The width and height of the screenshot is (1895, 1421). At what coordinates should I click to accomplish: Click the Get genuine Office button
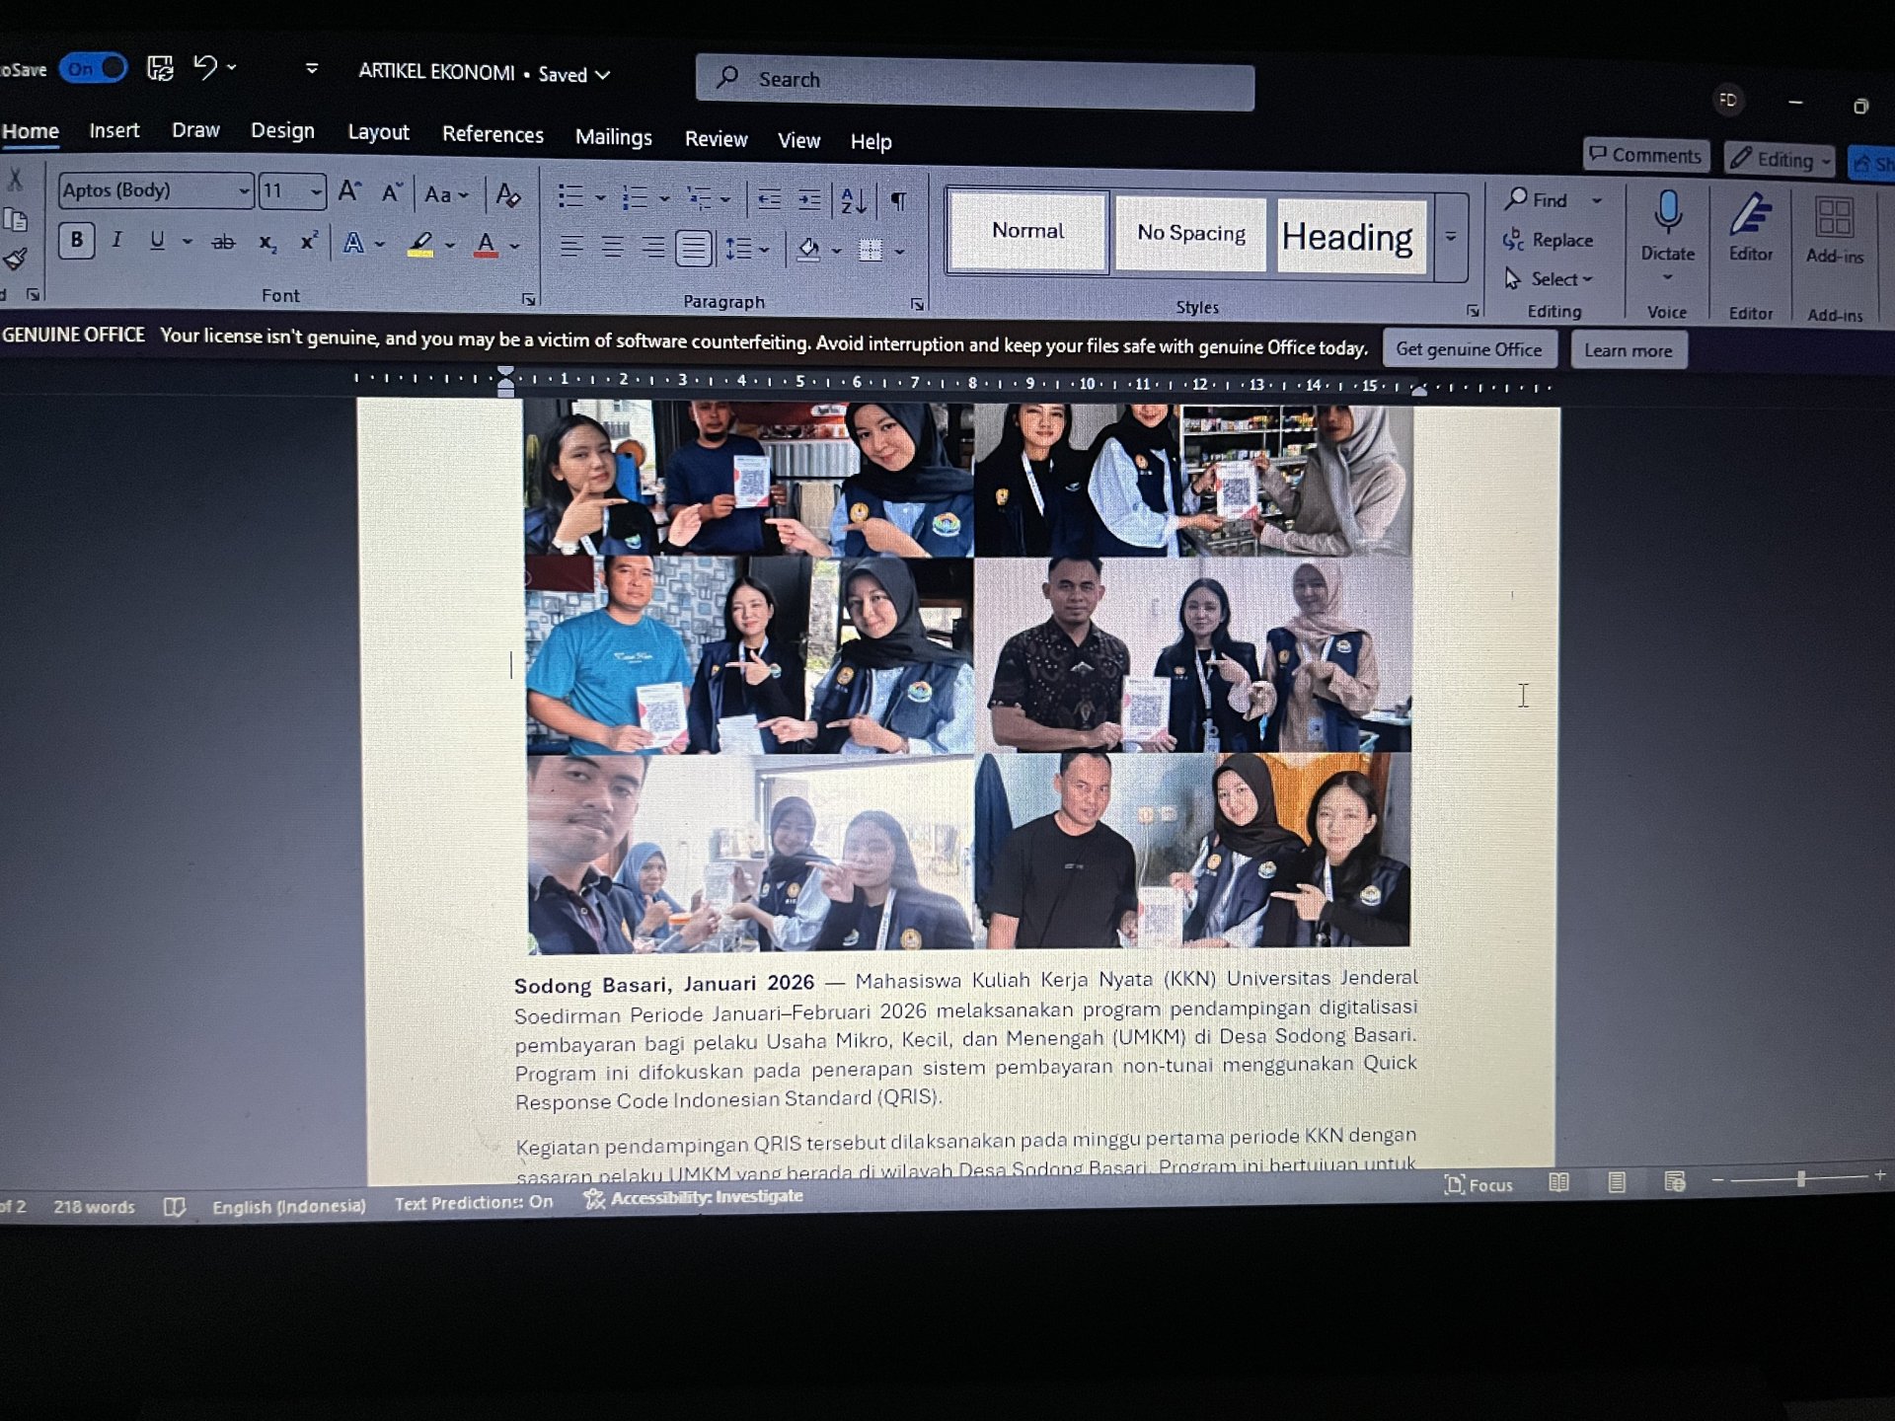pos(1470,349)
